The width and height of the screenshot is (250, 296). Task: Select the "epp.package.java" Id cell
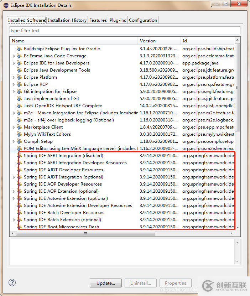[x=200, y=63]
